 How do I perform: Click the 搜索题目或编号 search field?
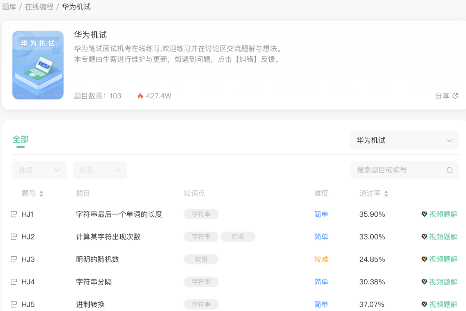tap(404, 170)
